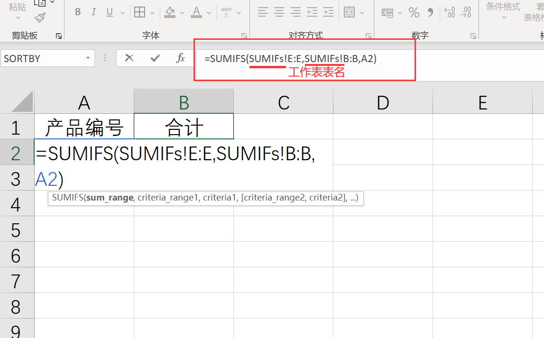Decrease decimal places

click(x=466, y=12)
